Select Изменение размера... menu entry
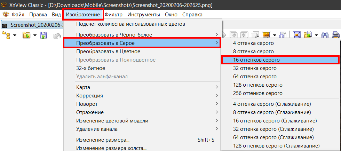Image resolution: width=341 pixels, height=151 pixels. [143, 140]
